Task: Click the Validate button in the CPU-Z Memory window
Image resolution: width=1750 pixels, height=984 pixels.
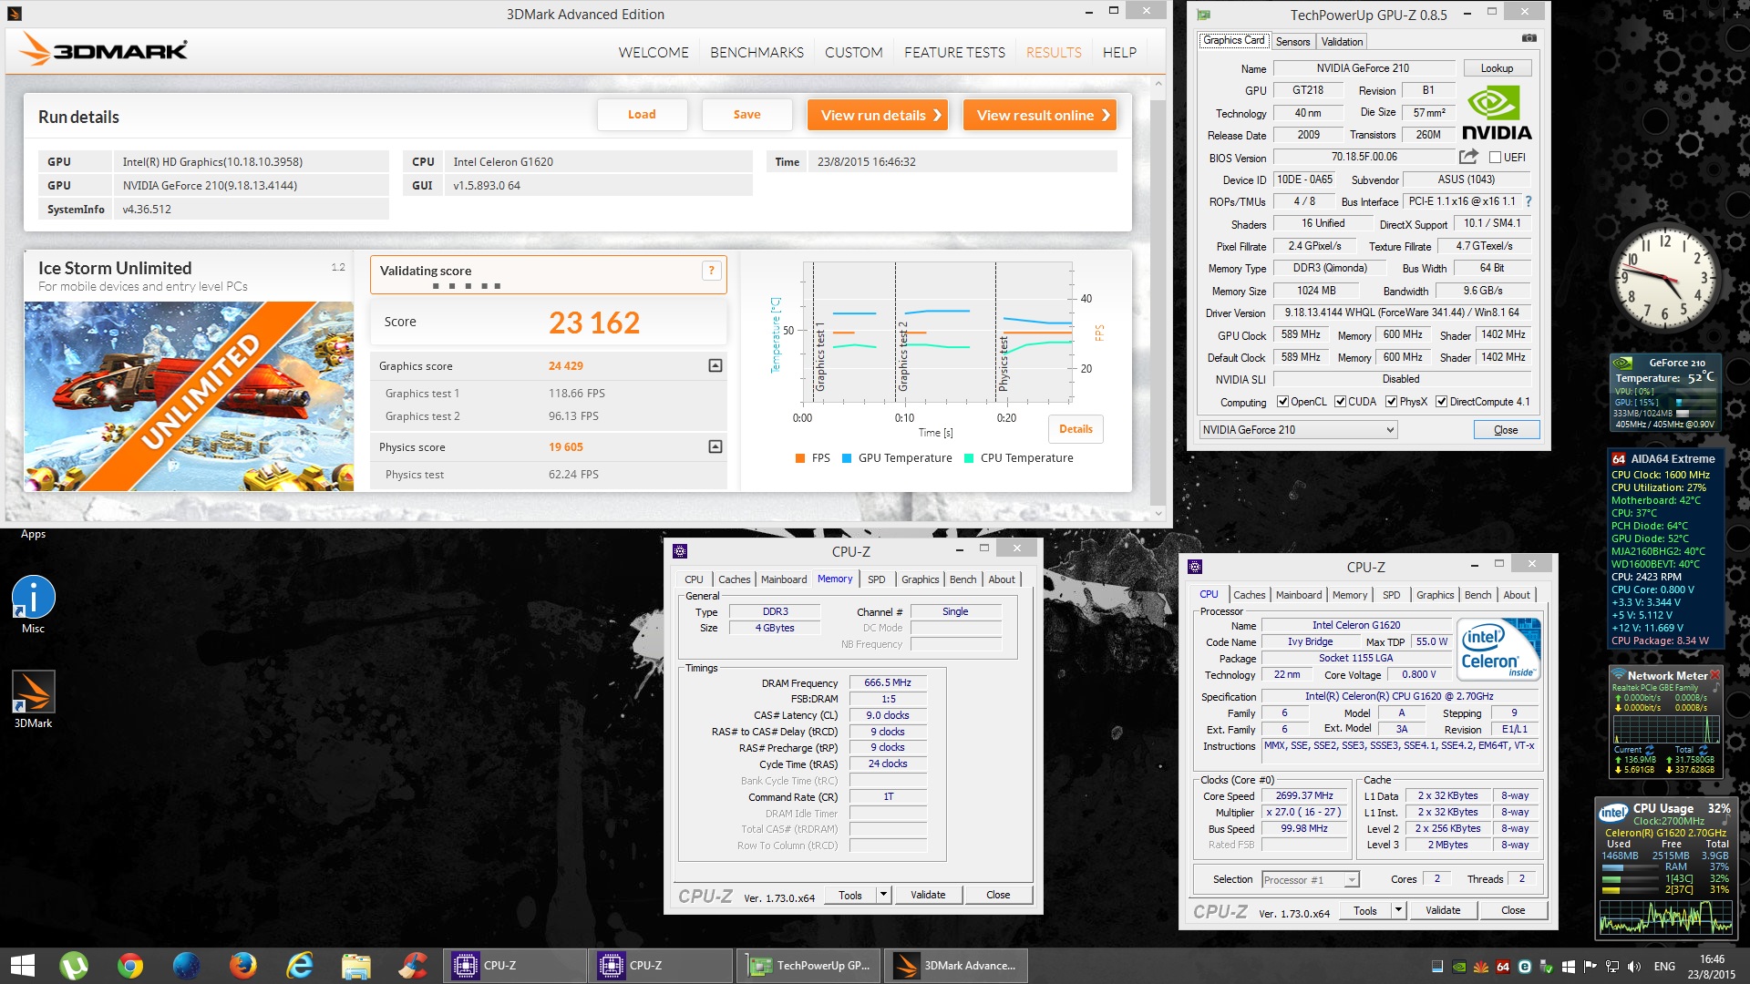Action: (x=928, y=895)
